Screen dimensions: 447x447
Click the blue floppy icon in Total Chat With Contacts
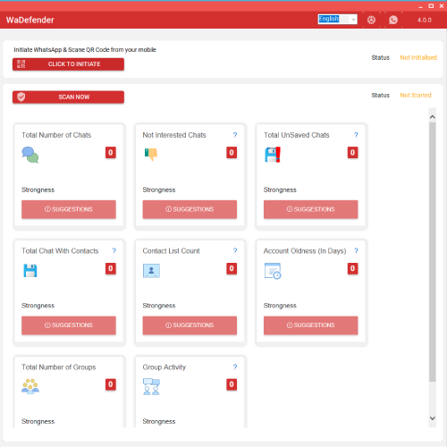(30, 271)
